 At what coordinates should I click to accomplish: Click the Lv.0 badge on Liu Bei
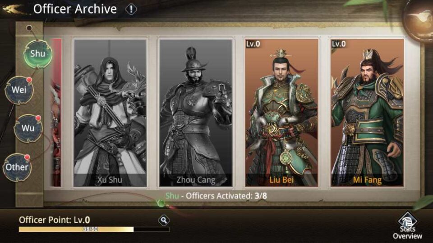pyautogui.click(x=253, y=44)
